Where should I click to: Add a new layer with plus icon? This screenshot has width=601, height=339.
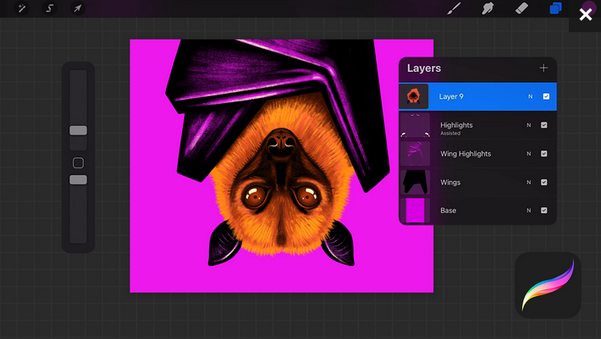[543, 68]
